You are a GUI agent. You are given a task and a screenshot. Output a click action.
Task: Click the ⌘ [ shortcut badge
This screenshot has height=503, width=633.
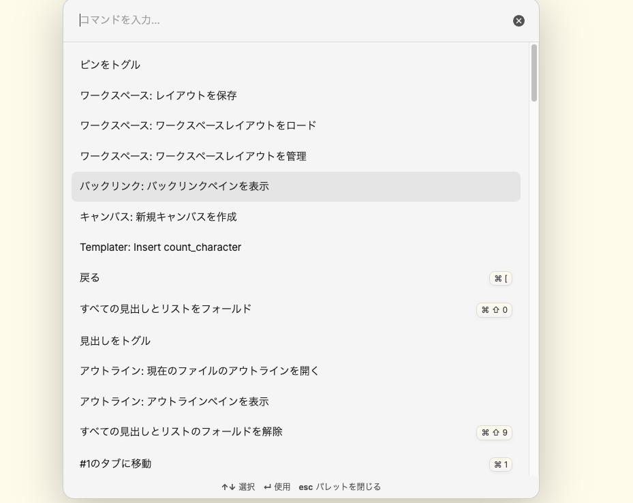click(501, 279)
